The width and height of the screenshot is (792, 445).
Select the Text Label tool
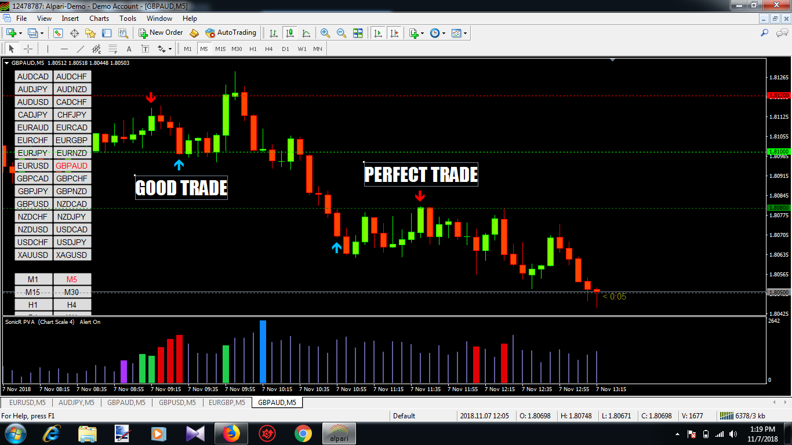tap(145, 49)
